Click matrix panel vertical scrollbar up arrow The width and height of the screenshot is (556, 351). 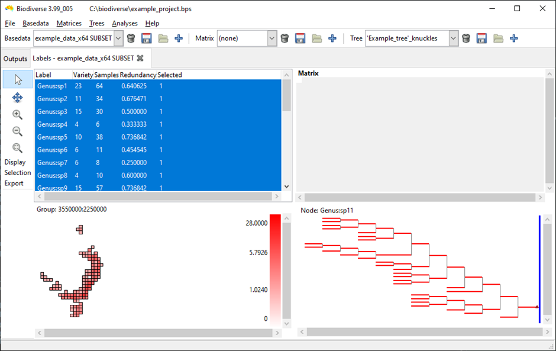[x=549, y=74]
